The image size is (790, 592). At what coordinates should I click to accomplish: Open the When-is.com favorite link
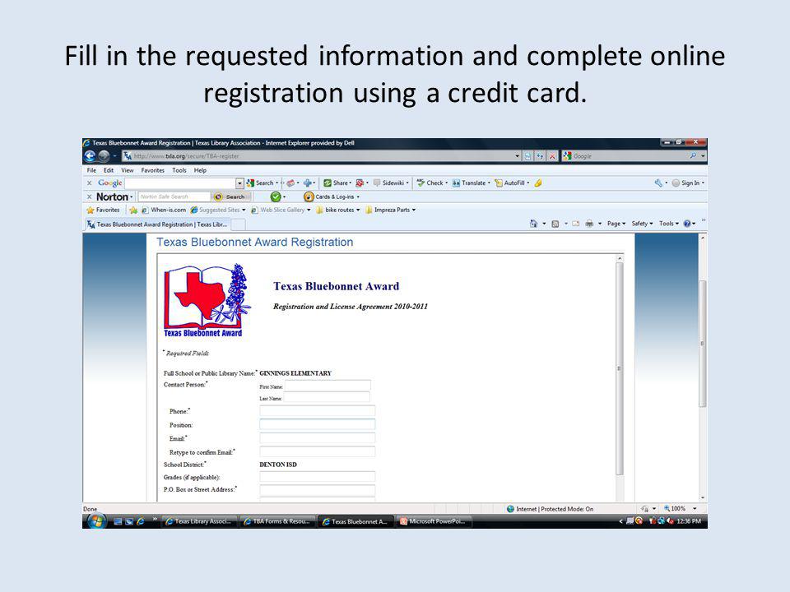point(163,210)
